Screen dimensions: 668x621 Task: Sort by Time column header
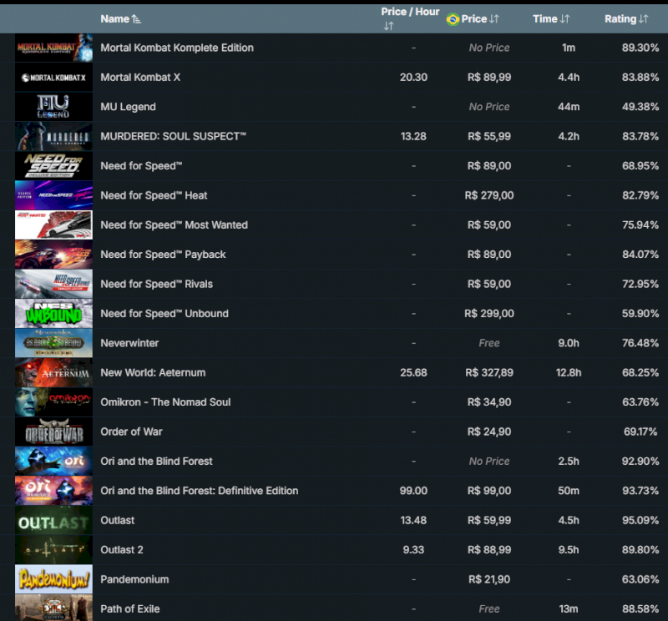pos(551,19)
